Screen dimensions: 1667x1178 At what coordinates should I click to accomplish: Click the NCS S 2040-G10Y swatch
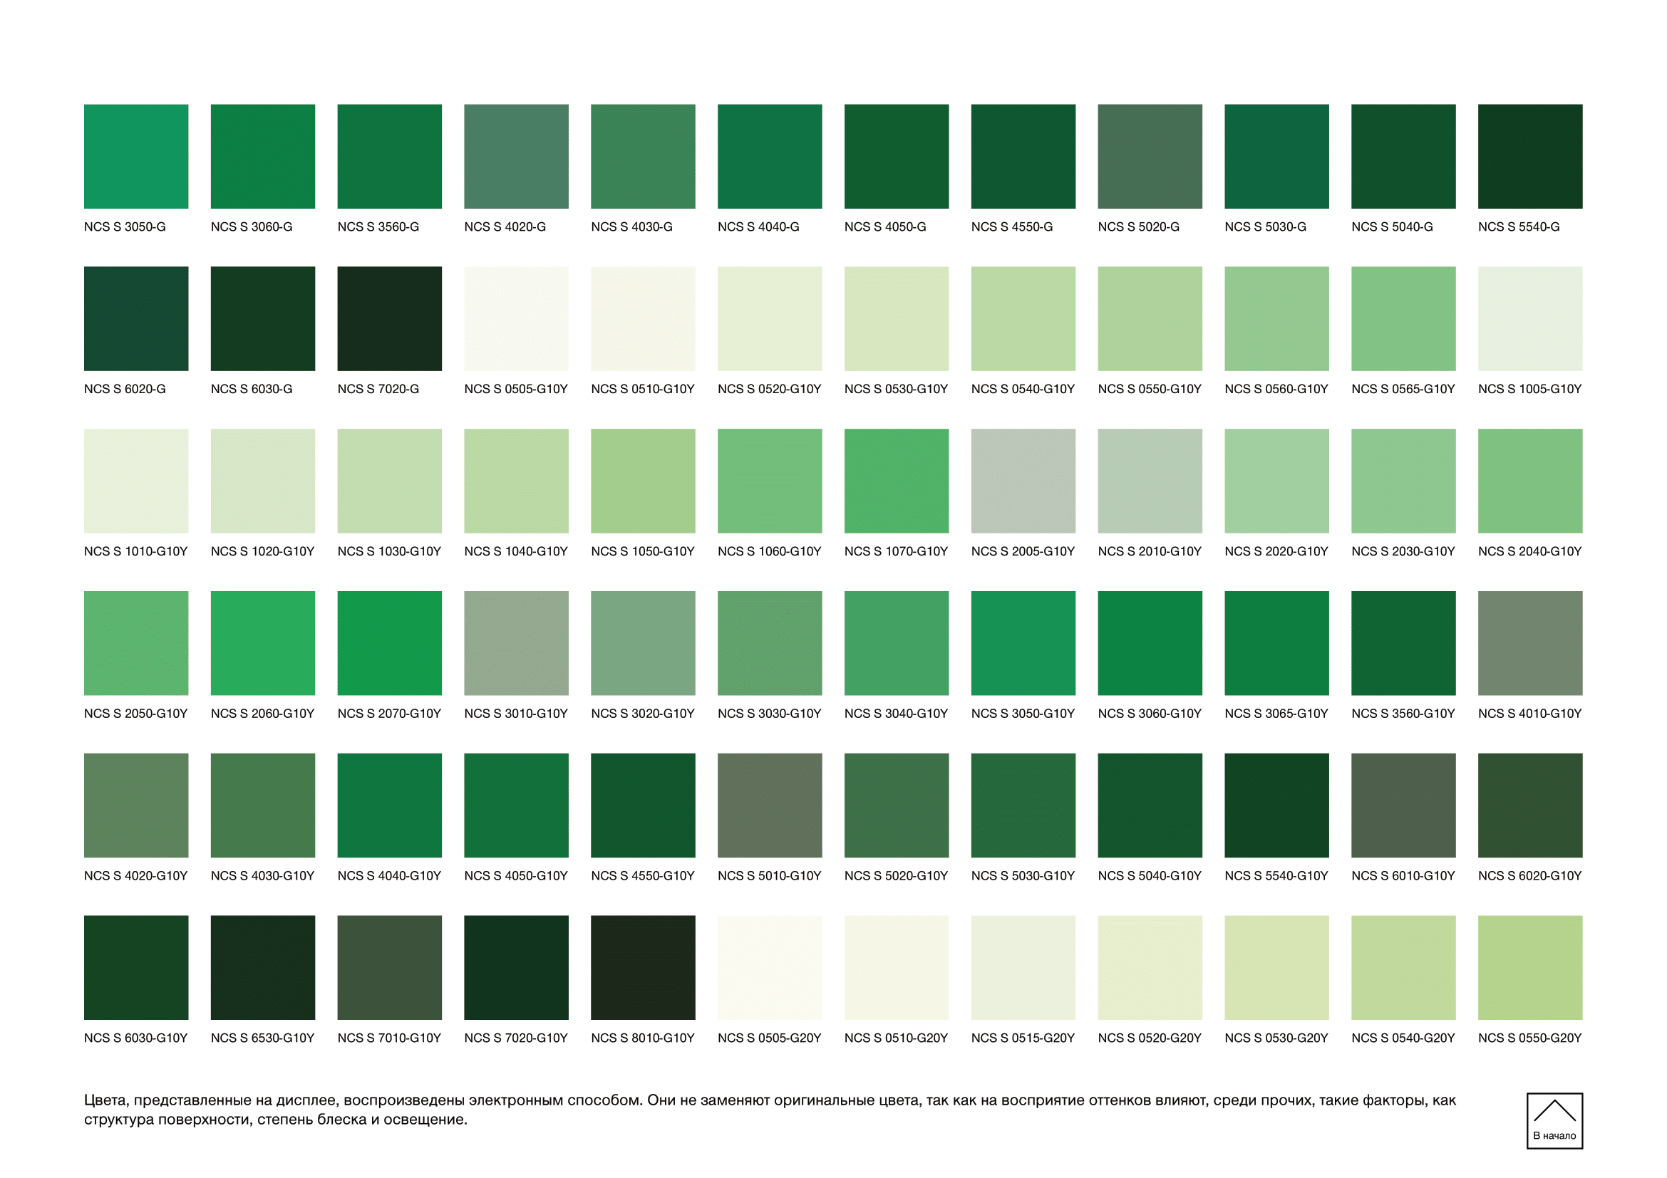[x=1530, y=481]
